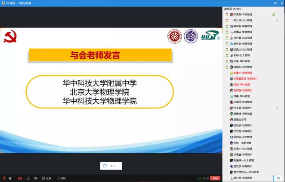Viewport: 285px width, 182px height.
Task: Unmute the microphone in bottom toolbar
Action: 4,178
